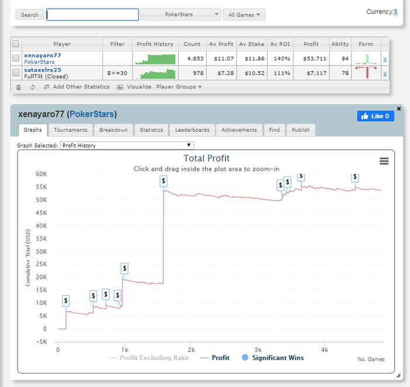
Task: Remove sataxelrx25 row with x link
Action: 385,73
